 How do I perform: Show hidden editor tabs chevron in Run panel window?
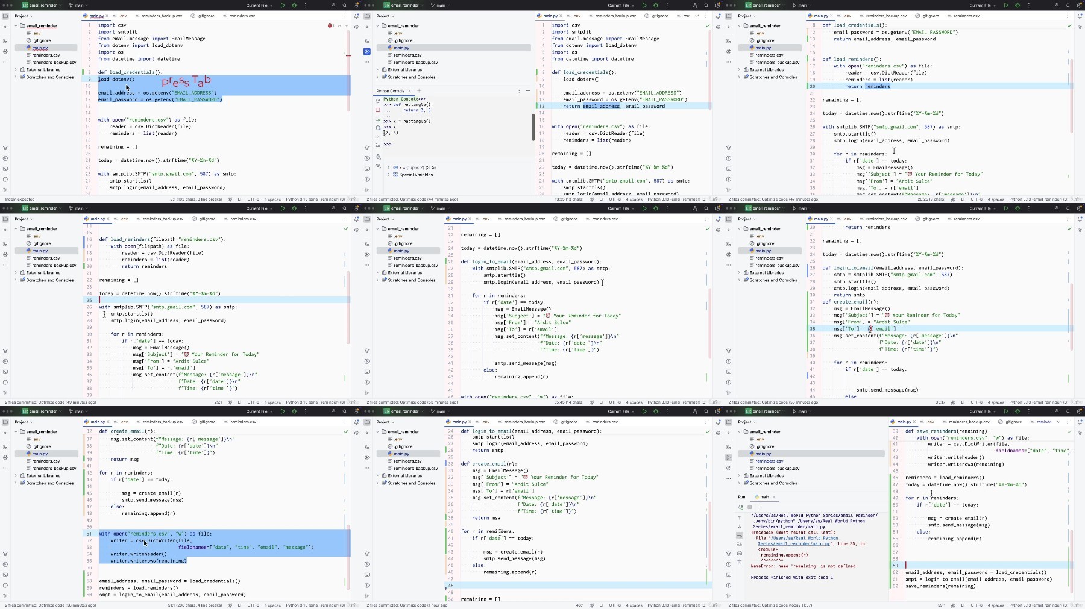[1059, 422]
